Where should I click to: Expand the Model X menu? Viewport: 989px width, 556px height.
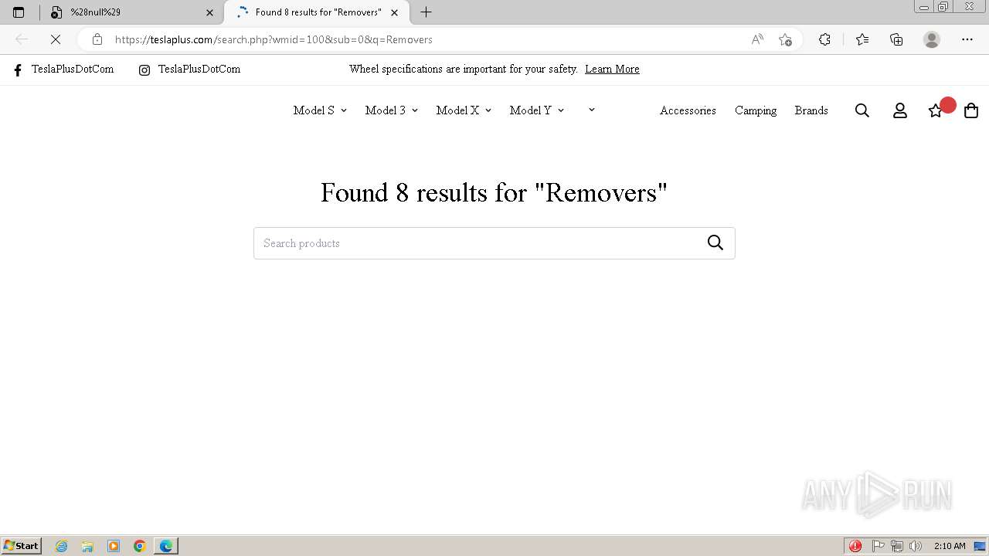[x=464, y=110]
